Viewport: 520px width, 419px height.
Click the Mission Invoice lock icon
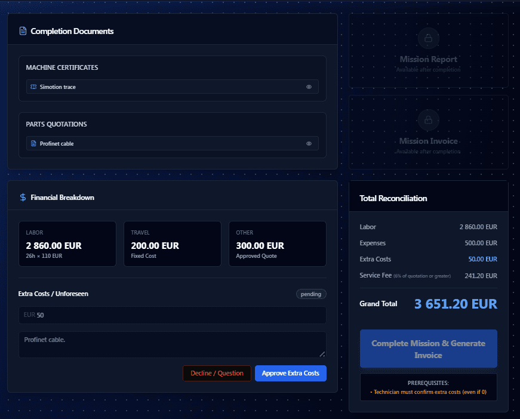[428, 120]
